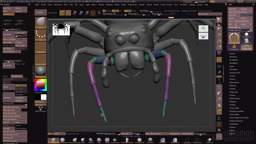This screenshot has height=144, width=256.
Task: Click the Scroll canvas icon
Action: [x=219, y=29]
